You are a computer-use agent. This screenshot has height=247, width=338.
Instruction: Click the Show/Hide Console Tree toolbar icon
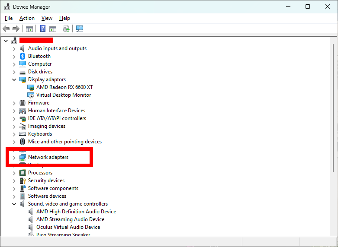tap(29, 29)
